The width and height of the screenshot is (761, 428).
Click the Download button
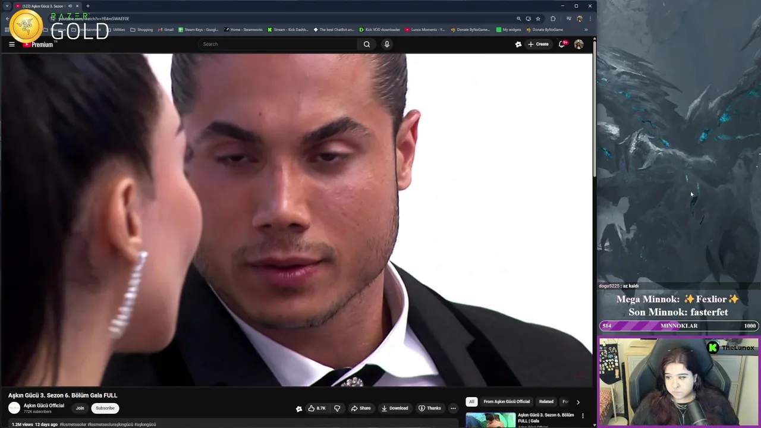395,408
